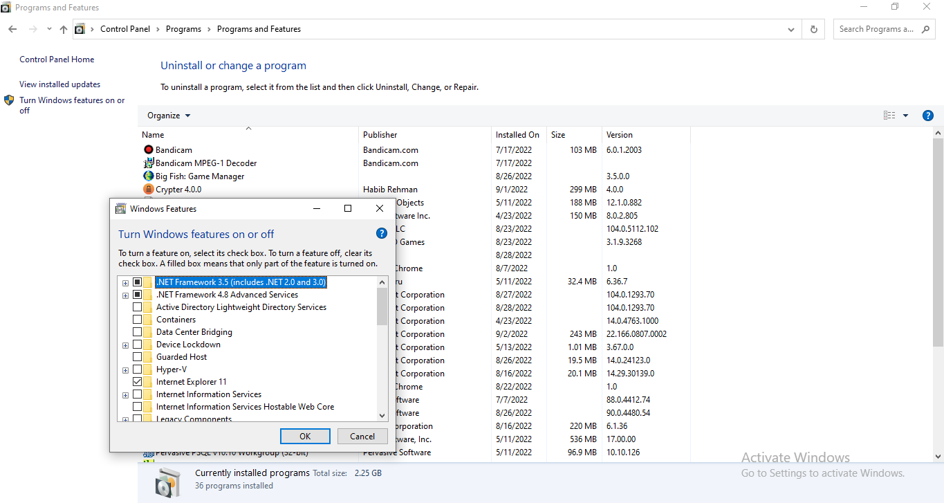
Task: Check the Containers feature checkbox
Action: tap(137, 320)
